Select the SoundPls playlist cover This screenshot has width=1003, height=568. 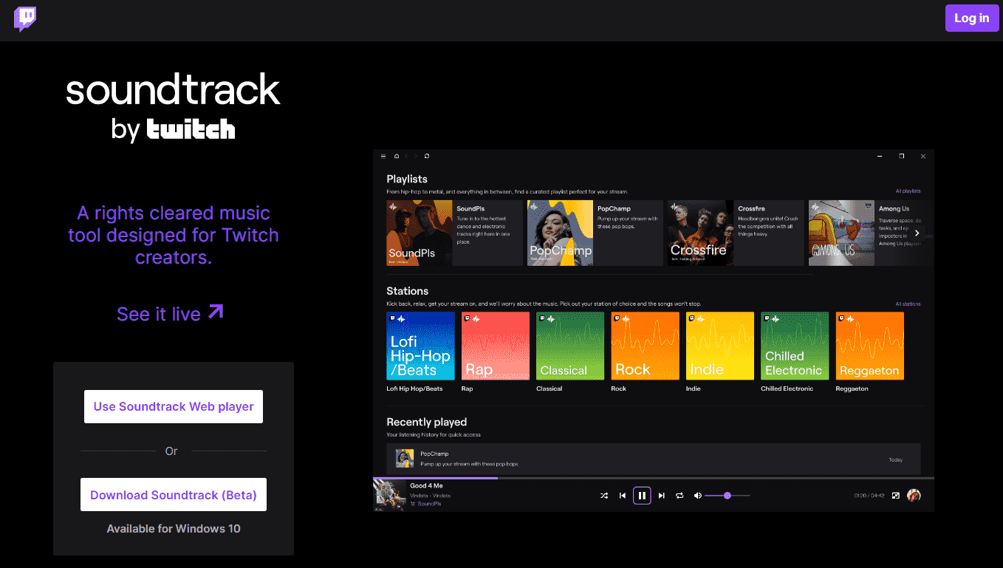(420, 233)
